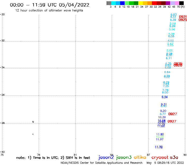
Task: Click the wave height value "11.97"
Action: coord(159,139)
